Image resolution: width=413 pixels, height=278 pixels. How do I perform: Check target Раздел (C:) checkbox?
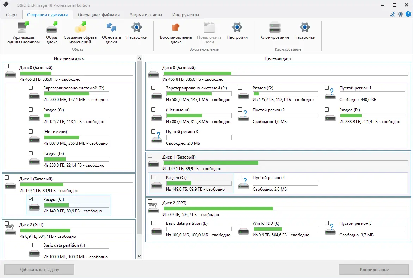pos(153,177)
